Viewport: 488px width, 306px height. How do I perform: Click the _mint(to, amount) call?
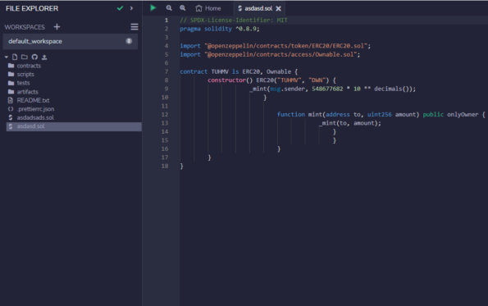tap(350, 123)
